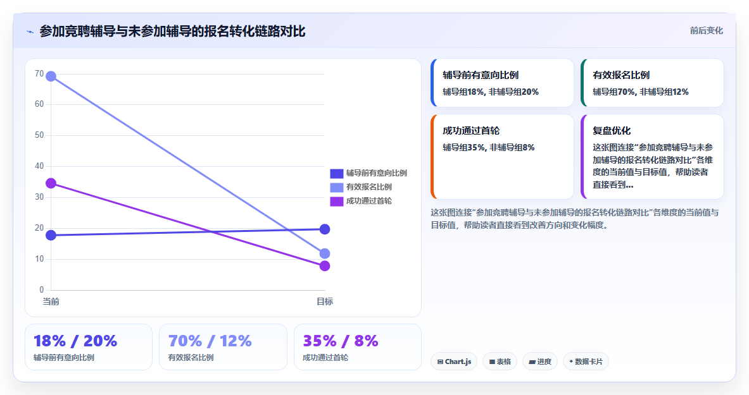Click the 前后变化 label in header

pos(706,30)
